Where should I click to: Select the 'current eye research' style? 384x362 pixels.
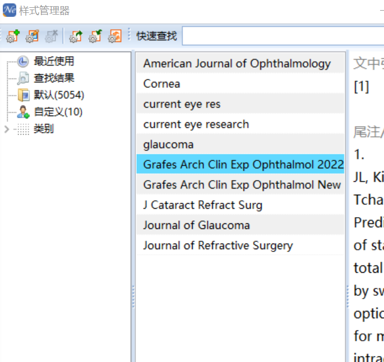click(x=240, y=124)
